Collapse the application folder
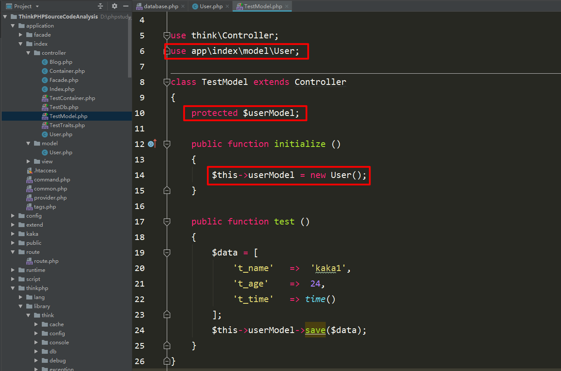Image resolution: width=561 pixels, height=371 pixels. pos(13,26)
